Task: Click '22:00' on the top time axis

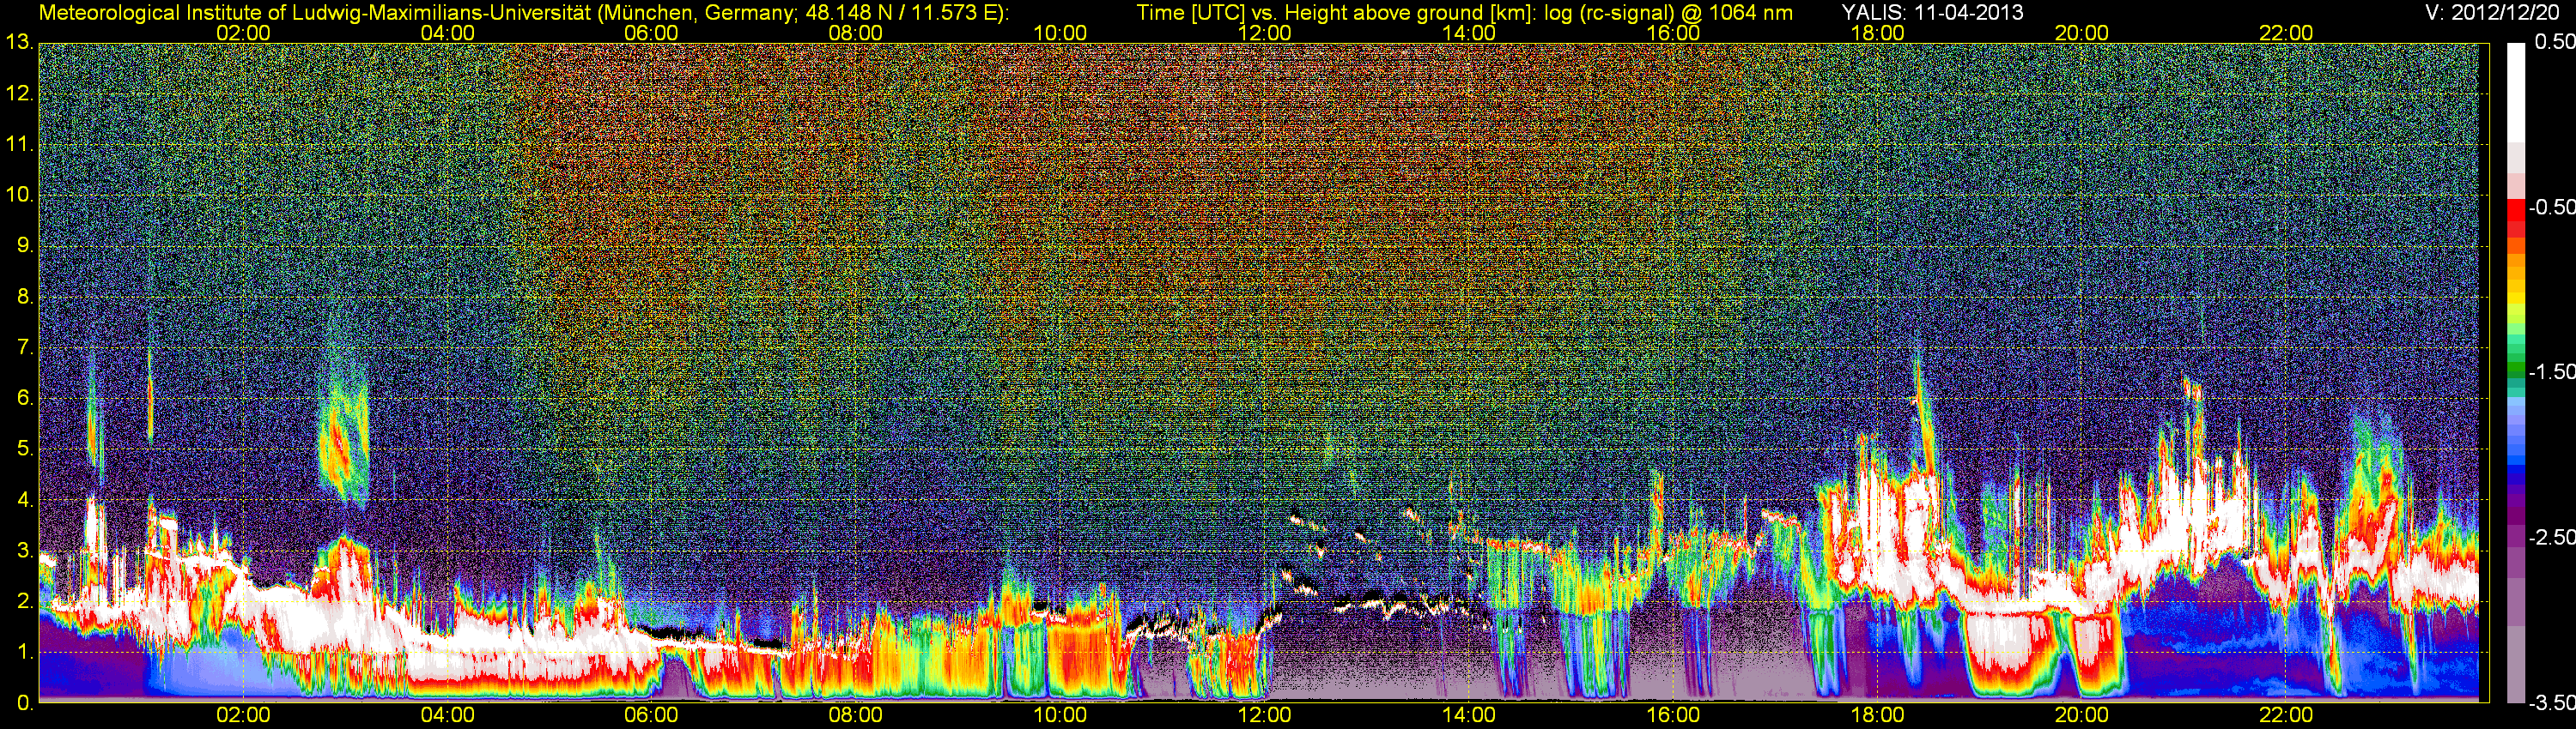Action: (2286, 33)
